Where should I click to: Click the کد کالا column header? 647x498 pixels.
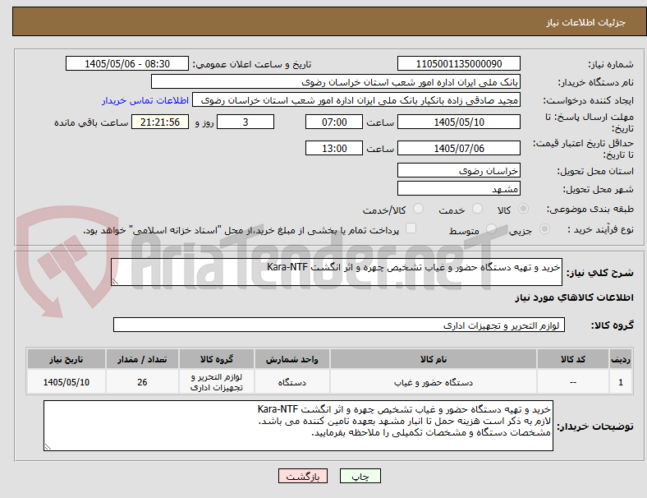(573, 359)
